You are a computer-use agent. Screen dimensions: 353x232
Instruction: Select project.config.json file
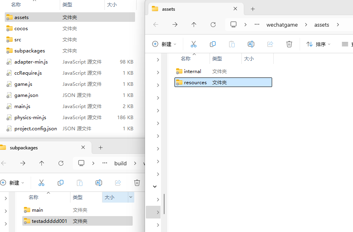(70, 129)
